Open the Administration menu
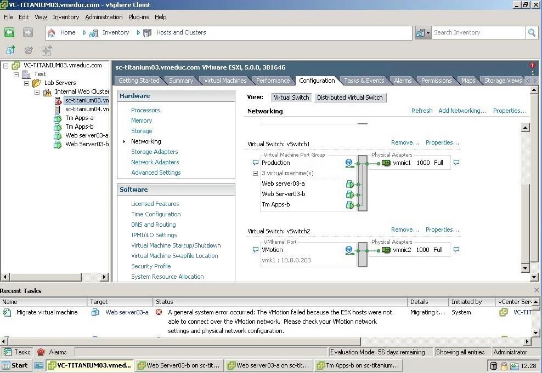 pyautogui.click(x=104, y=17)
